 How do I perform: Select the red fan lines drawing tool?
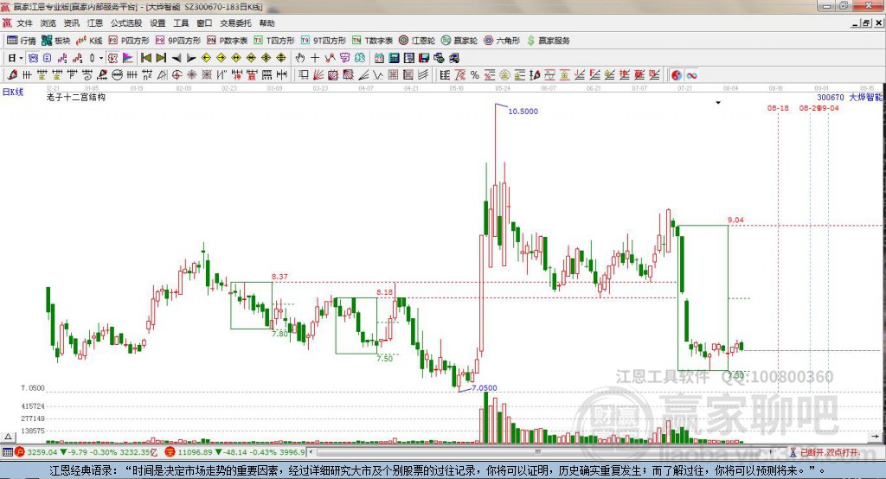318,75
